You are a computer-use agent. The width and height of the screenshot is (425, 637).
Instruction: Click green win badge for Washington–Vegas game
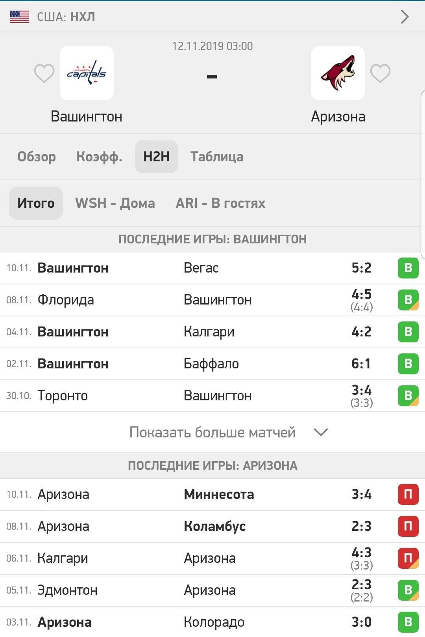(x=408, y=268)
